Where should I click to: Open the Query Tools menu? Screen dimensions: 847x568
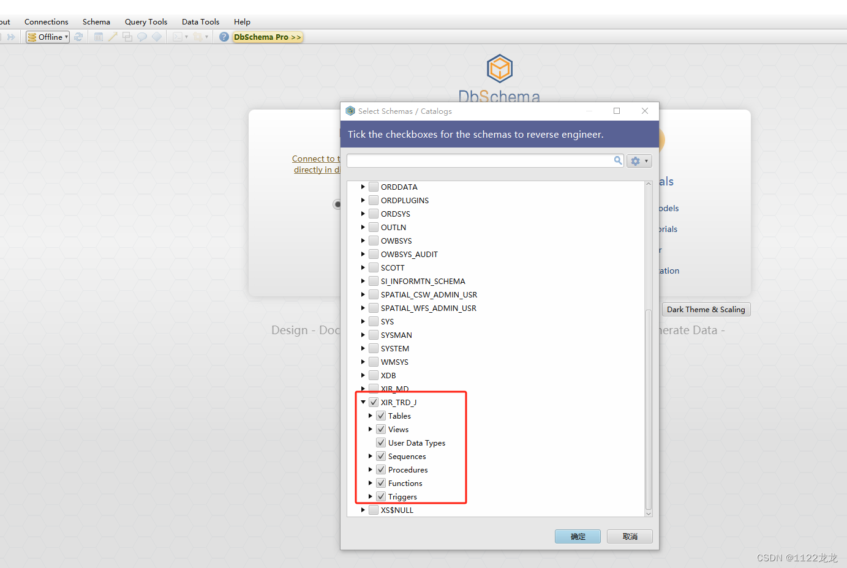146,21
